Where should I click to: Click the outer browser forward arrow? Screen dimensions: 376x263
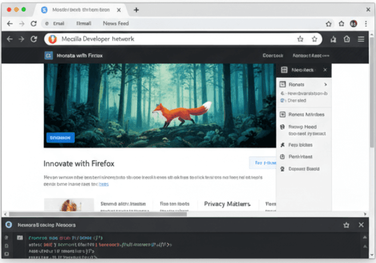22,23
